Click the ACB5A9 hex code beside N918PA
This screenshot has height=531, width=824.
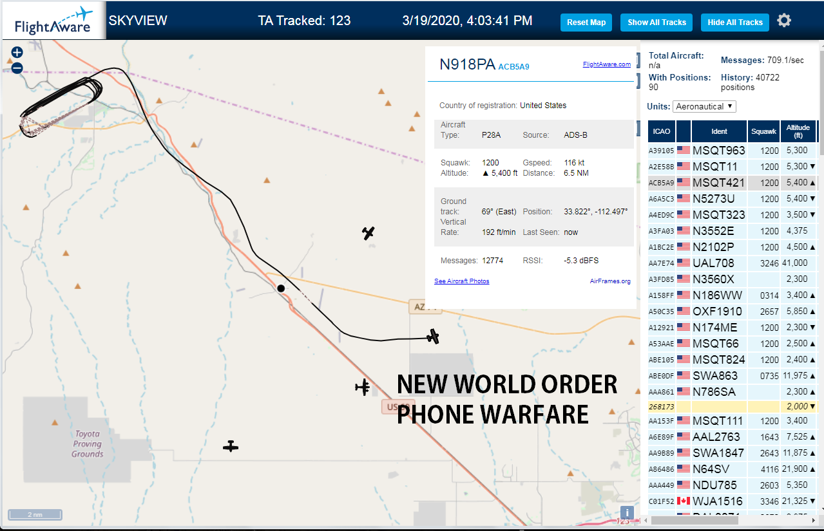click(x=513, y=66)
